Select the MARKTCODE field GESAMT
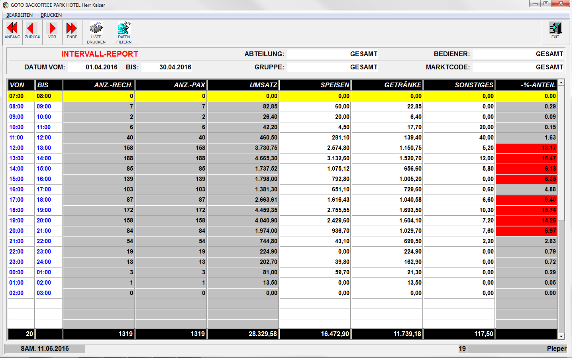 tap(518, 67)
